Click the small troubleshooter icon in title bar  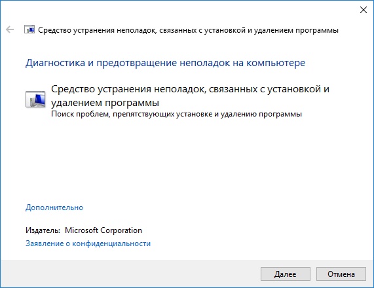pos(29,29)
